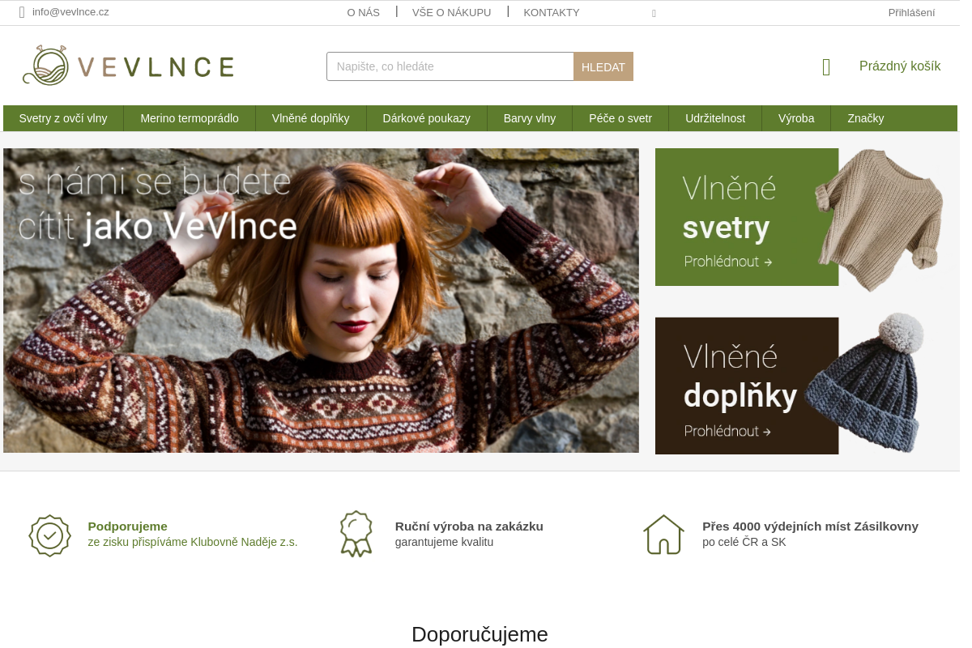Screen dimensions: 972x648
Task: Click the house icon beside Zásilkovny text
Action: tap(663, 535)
